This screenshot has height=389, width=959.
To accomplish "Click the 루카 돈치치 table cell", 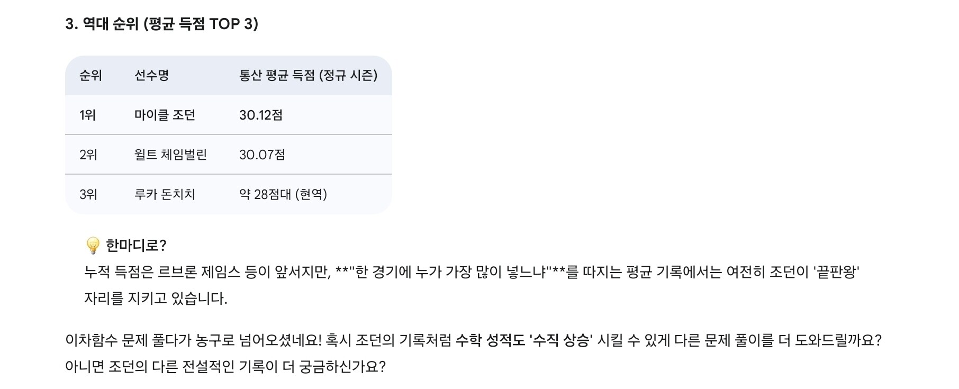I will tap(165, 194).
